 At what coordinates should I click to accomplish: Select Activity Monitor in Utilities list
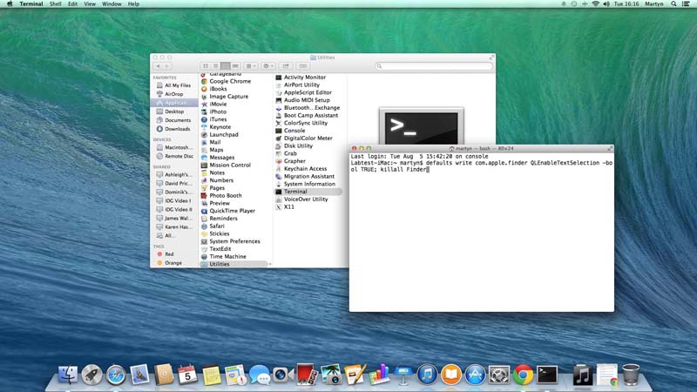click(304, 78)
